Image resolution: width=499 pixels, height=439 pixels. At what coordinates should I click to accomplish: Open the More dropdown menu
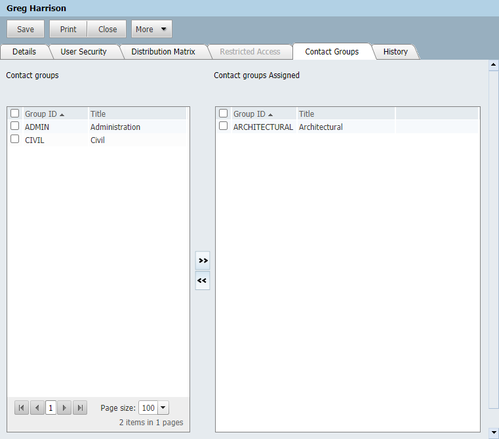point(151,29)
